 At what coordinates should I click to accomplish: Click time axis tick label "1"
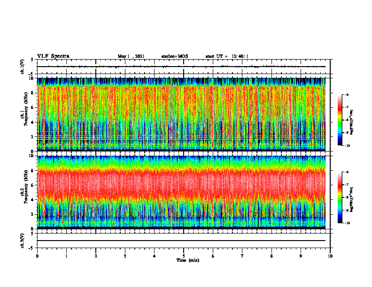click(x=66, y=256)
